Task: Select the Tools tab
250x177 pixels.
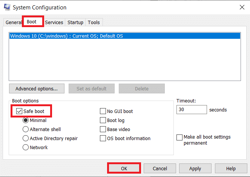Action: 94,23
